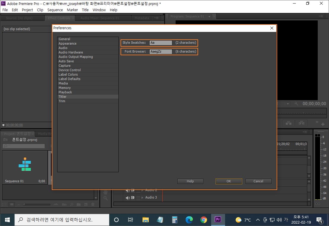Select Audio Hardware in Preferences list
The width and height of the screenshot is (329, 226).
pyautogui.click(x=88, y=52)
